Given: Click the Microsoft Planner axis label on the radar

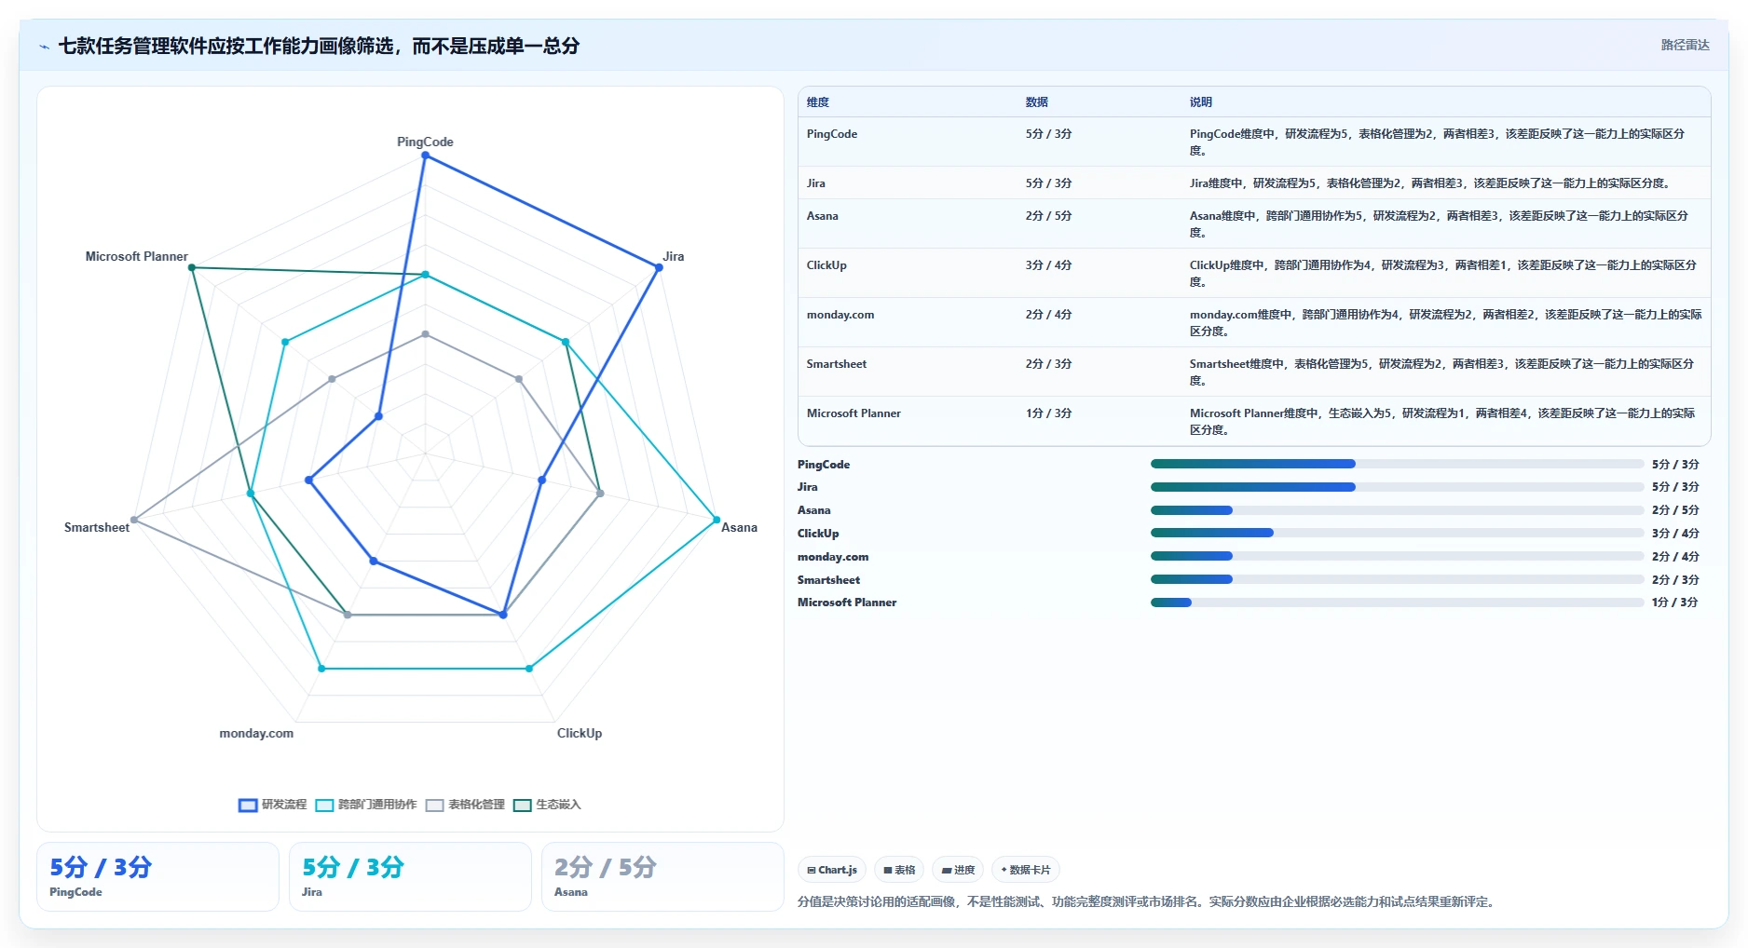Looking at the screenshot, I should click(x=137, y=256).
